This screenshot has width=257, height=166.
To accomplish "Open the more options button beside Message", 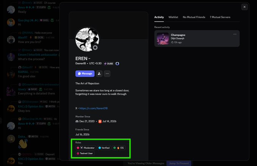I will click(107, 74).
